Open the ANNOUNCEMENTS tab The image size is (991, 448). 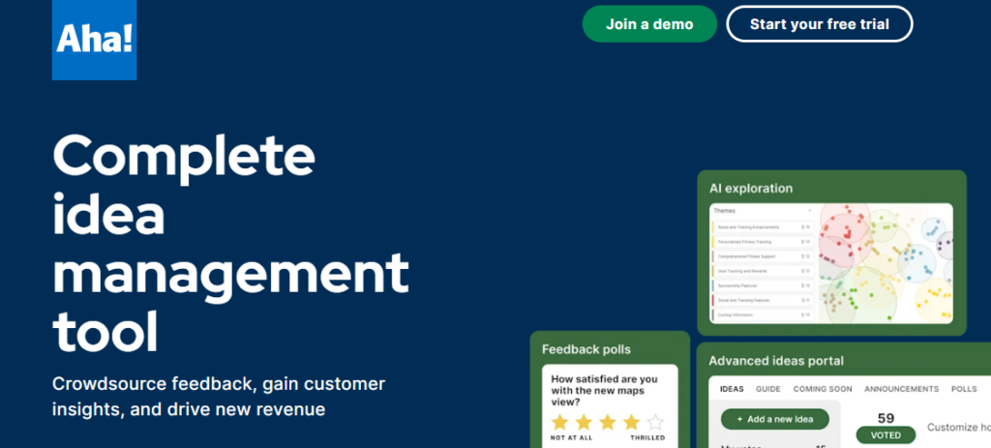click(x=901, y=389)
